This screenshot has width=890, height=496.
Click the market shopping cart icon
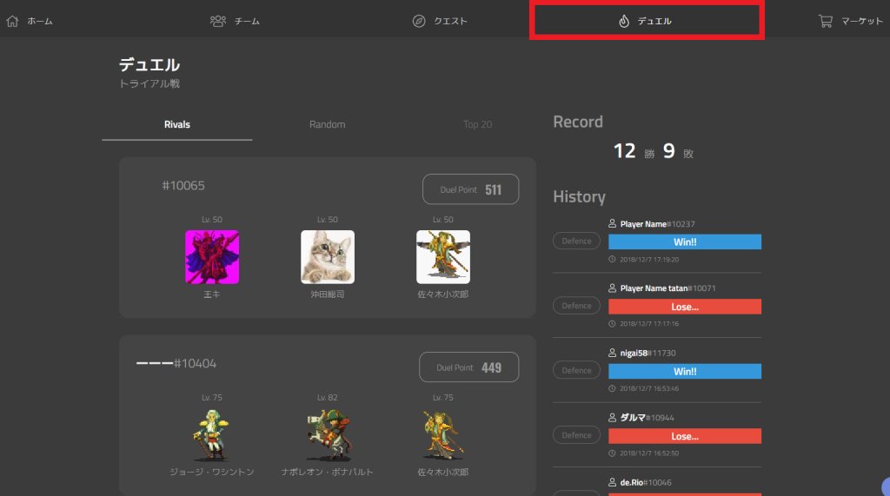click(x=826, y=21)
